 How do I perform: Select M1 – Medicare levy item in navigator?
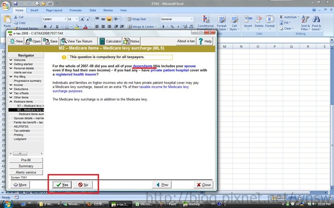(x=30, y=106)
